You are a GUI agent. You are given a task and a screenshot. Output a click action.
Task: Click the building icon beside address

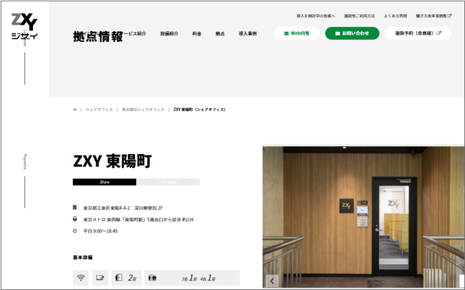tap(75, 208)
